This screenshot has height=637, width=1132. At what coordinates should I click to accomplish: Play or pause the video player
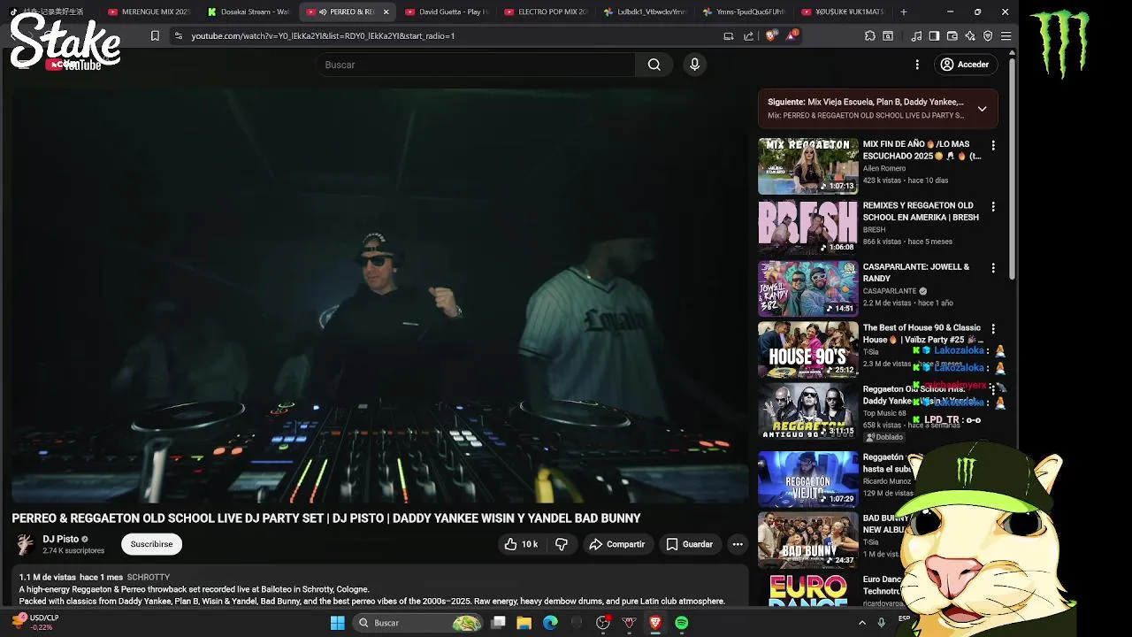380,295
